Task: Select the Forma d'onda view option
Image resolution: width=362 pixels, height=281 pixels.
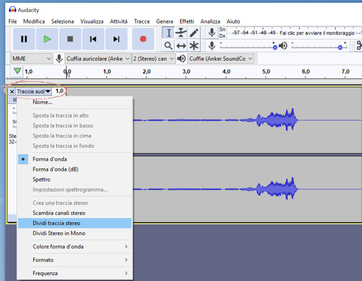Action: tap(74, 159)
